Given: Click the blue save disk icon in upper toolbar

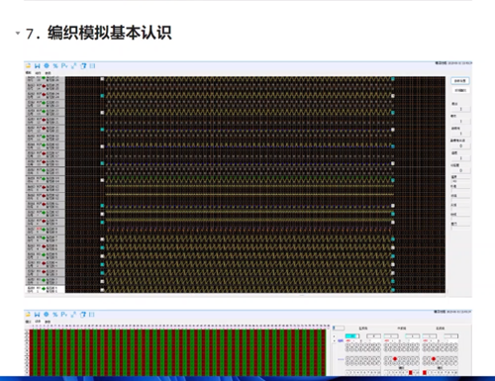Looking at the screenshot, I should coord(38,65).
